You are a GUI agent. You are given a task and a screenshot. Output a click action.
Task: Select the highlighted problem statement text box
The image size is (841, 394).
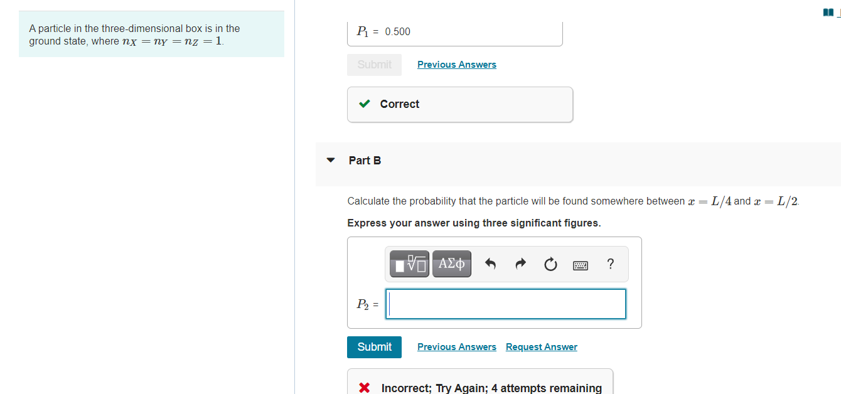click(x=151, y=35)
